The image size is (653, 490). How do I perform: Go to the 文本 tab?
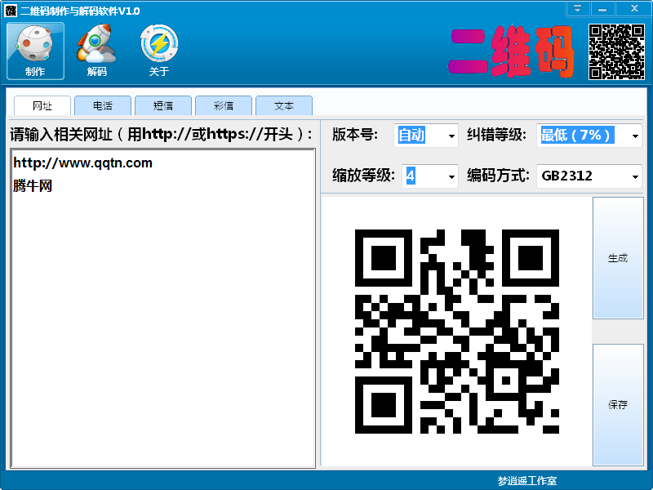[284, 106]
